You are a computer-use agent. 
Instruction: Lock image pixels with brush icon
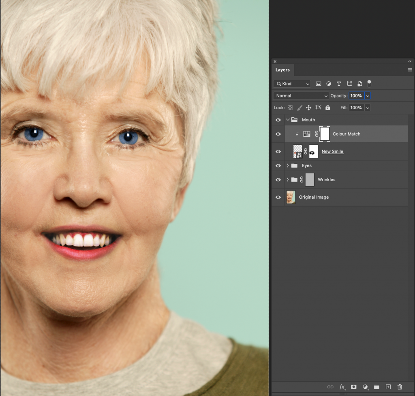click(x=299, y=108)
